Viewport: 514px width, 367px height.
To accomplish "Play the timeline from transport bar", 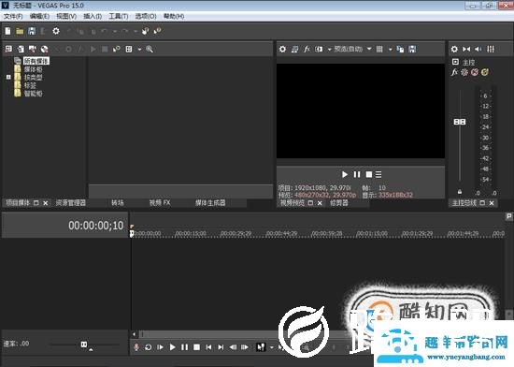I will coord(173,347).
